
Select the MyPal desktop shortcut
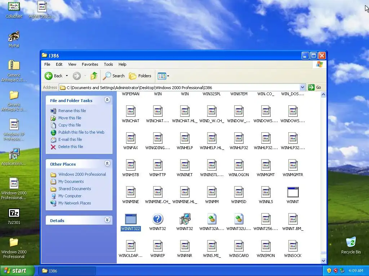click(14, 37)
